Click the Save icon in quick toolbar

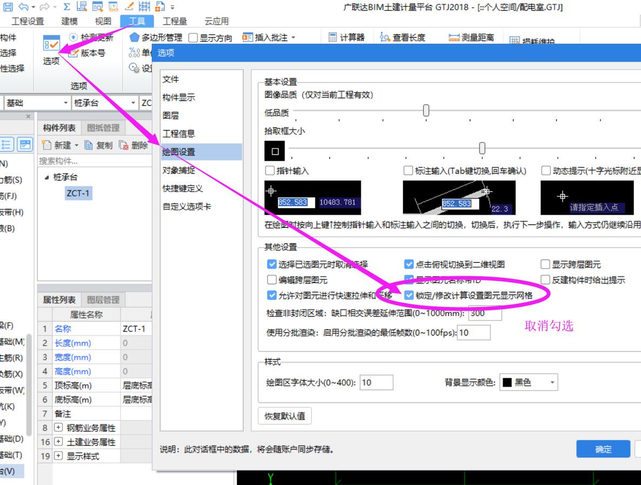[8, 6]
